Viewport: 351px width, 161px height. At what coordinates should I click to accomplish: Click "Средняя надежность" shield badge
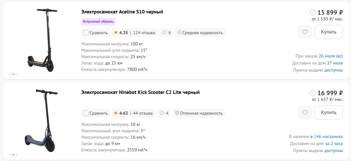200,33
